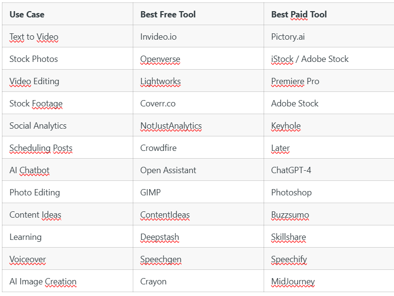The height and width of the screenshot is (296, 394).
Task: Click the 'Best Paid Tool' header cell
Action: click(x=329, y=14)
